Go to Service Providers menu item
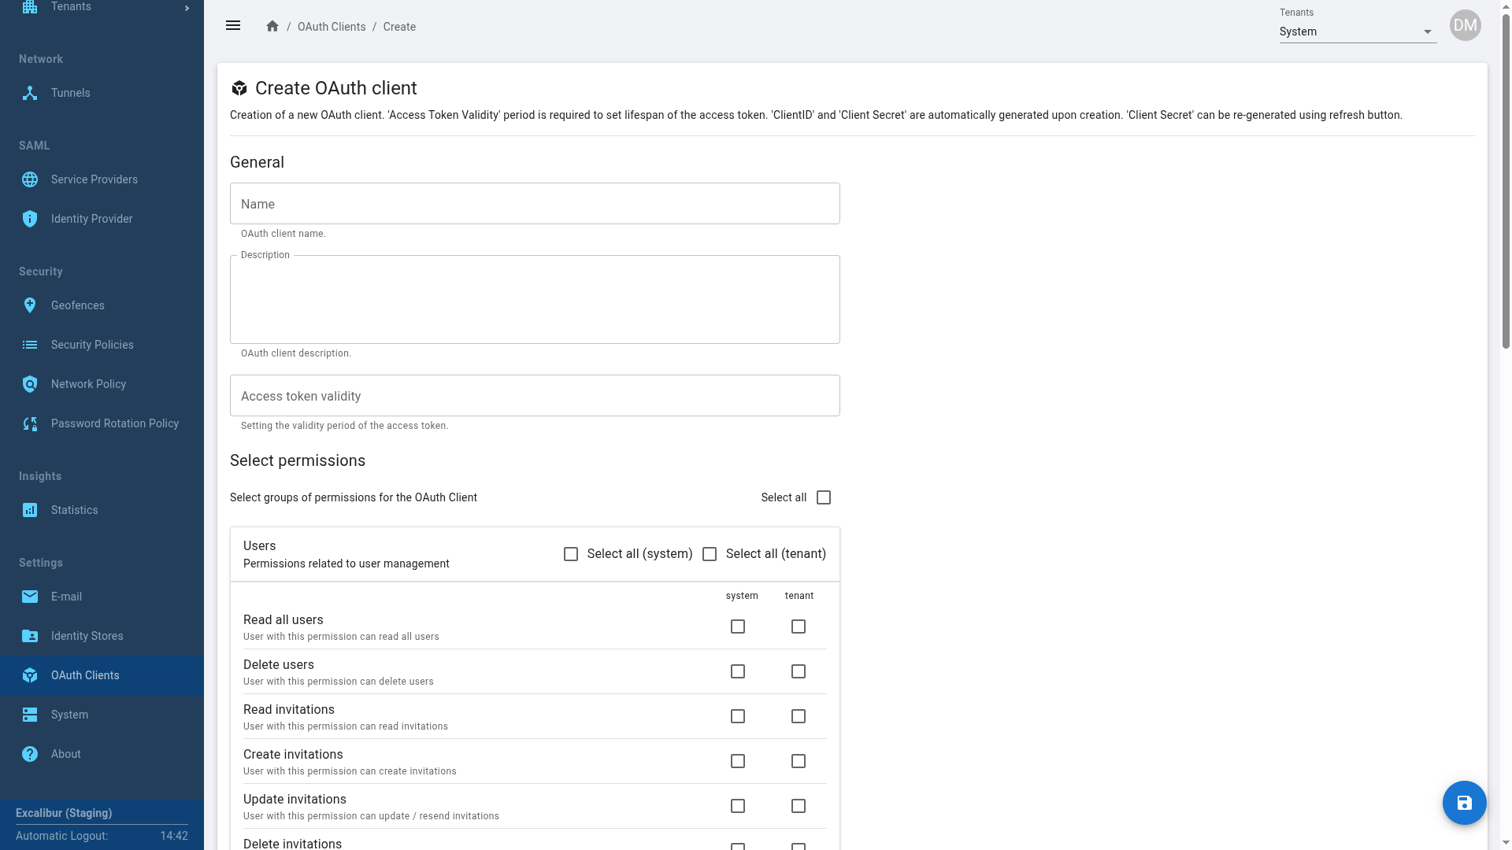This screenshot has width=1512, height=850. [94, 179]
